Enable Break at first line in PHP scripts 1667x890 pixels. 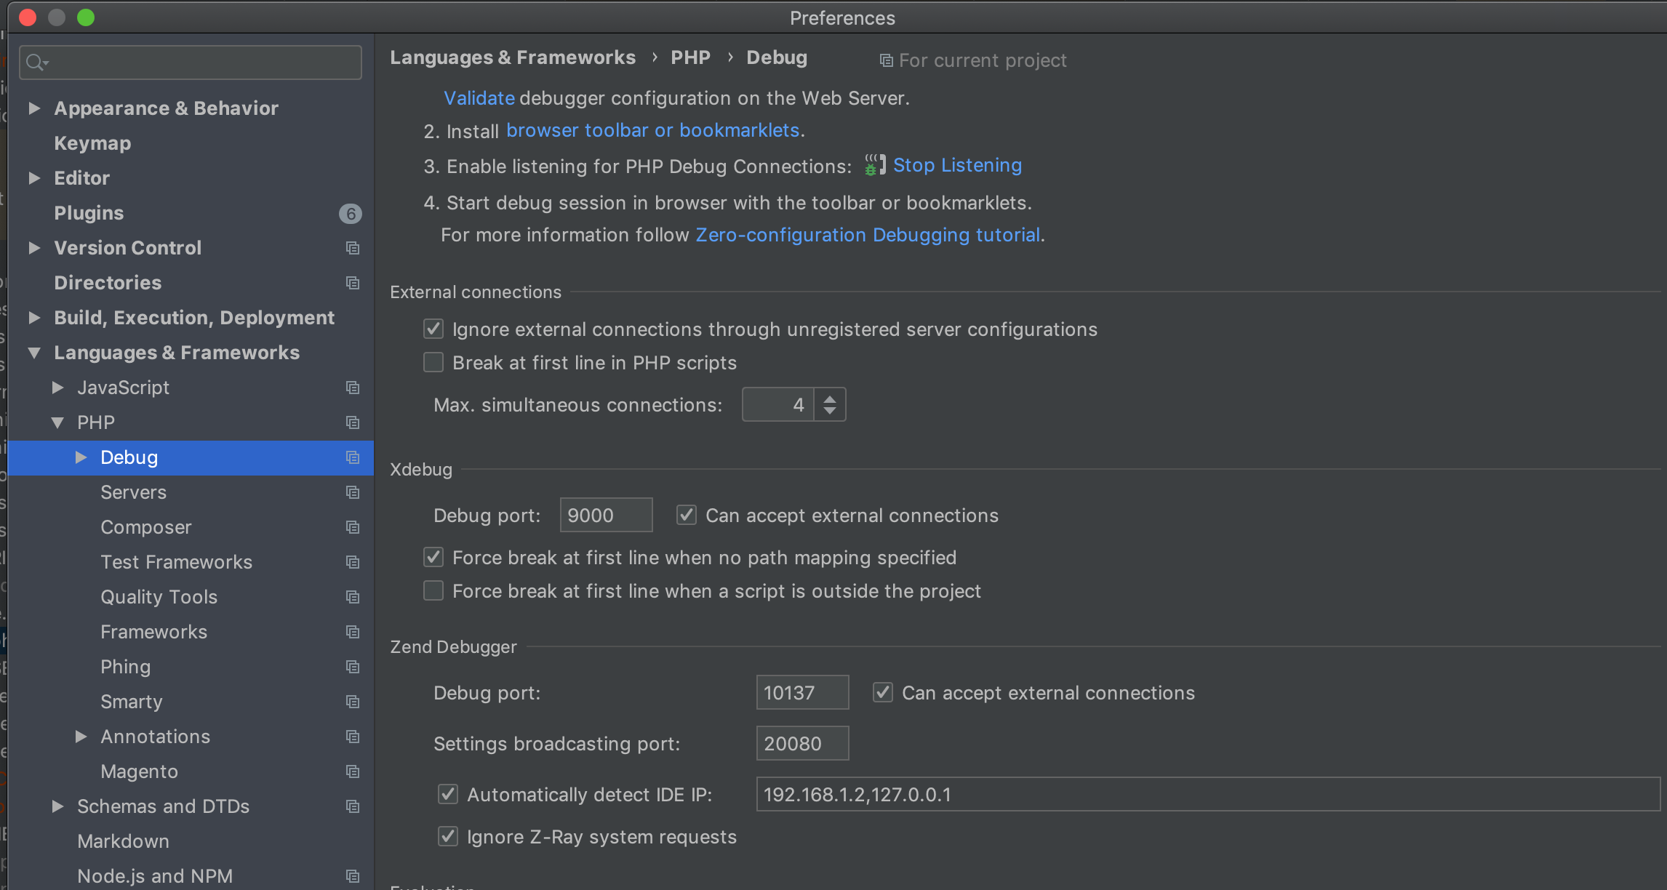[x=433, y=362]
